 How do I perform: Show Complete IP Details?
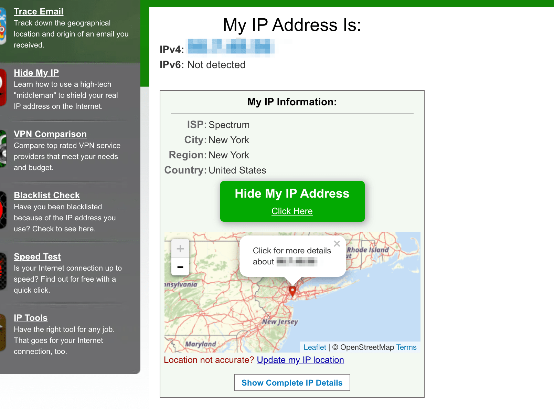(x=292, y=382)
